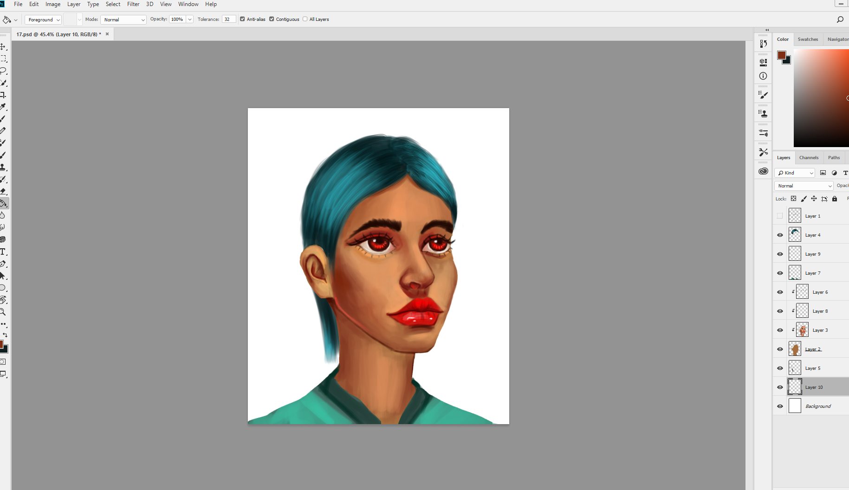Hide the Background layer
This screenshot has height=490, width=849.
[x=780, y=406]
